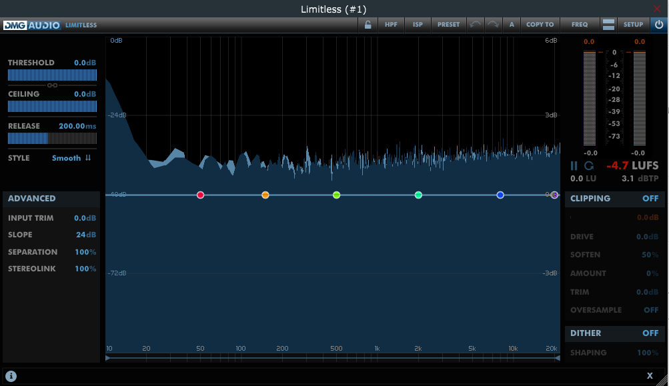
Task: Click the view layout bars icon
Action: [608, 25]
